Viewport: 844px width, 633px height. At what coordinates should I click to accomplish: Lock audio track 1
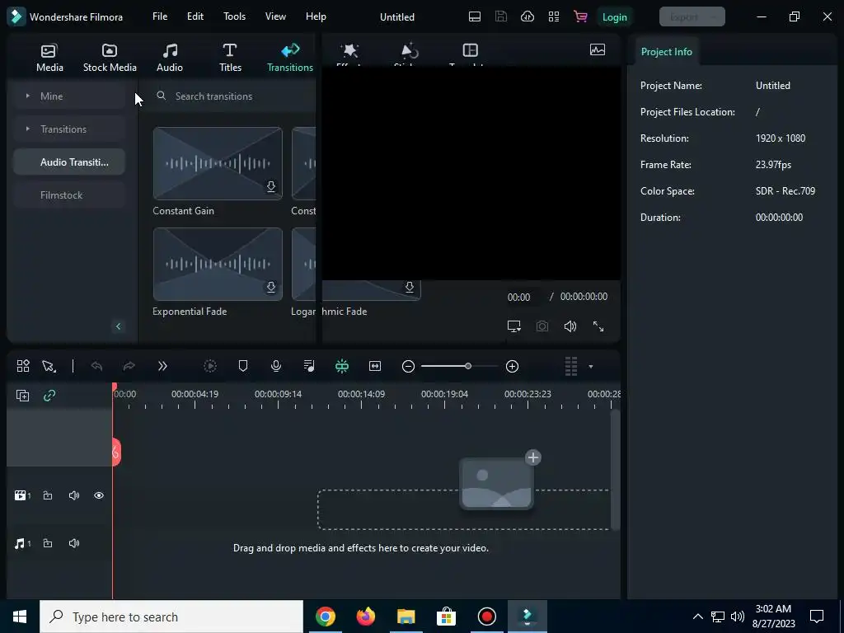coord(47,543)
